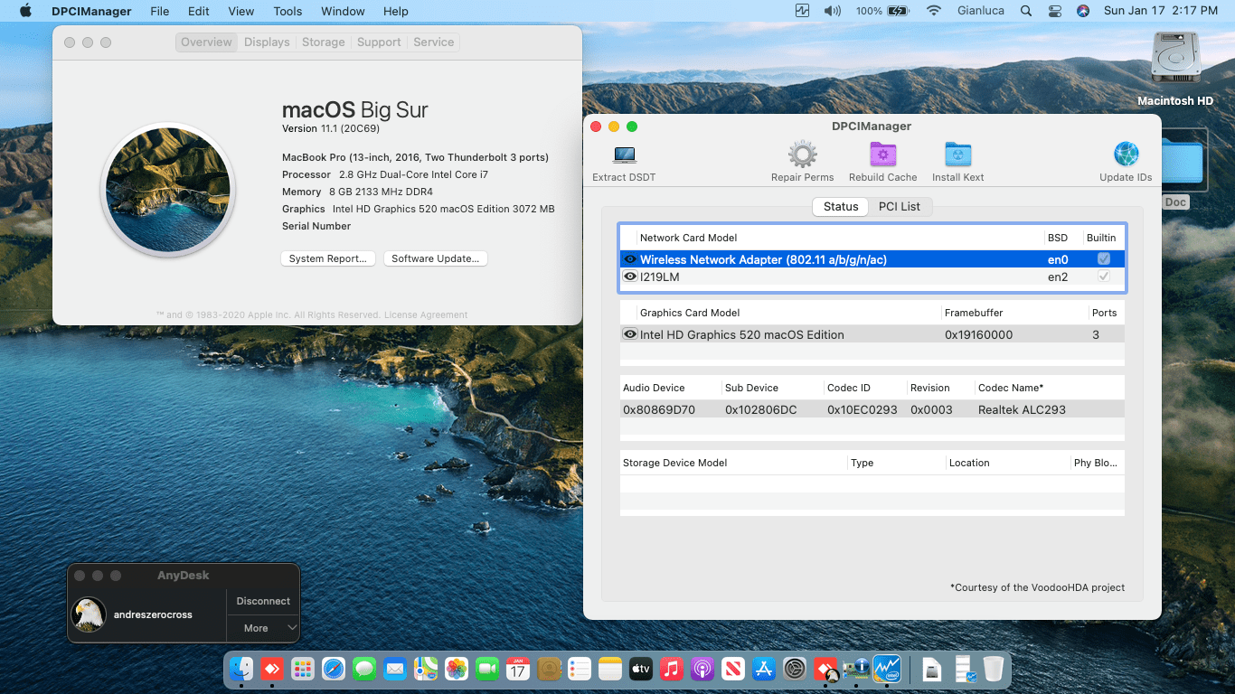The height and width of the screenshot is (694, 1235).
Task: Open the Tools menu in the menu bar
Action: tap(288, 11)
